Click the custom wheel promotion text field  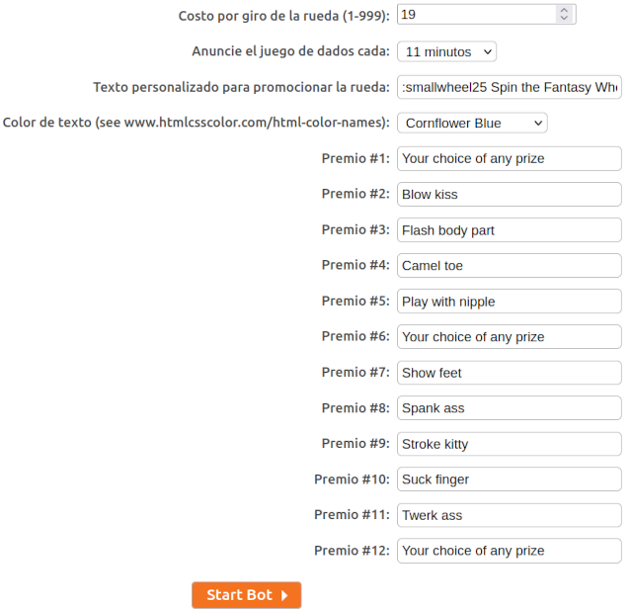pos(509,87)
